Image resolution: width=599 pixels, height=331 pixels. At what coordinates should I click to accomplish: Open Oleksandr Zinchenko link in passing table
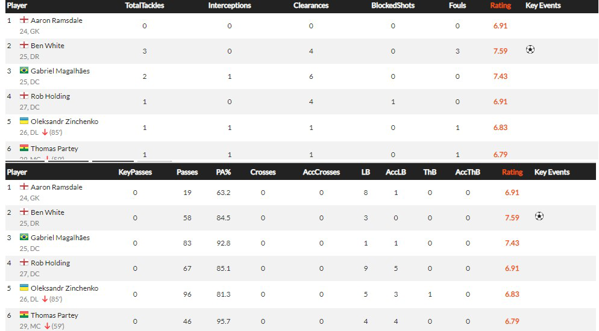point(64,288)
